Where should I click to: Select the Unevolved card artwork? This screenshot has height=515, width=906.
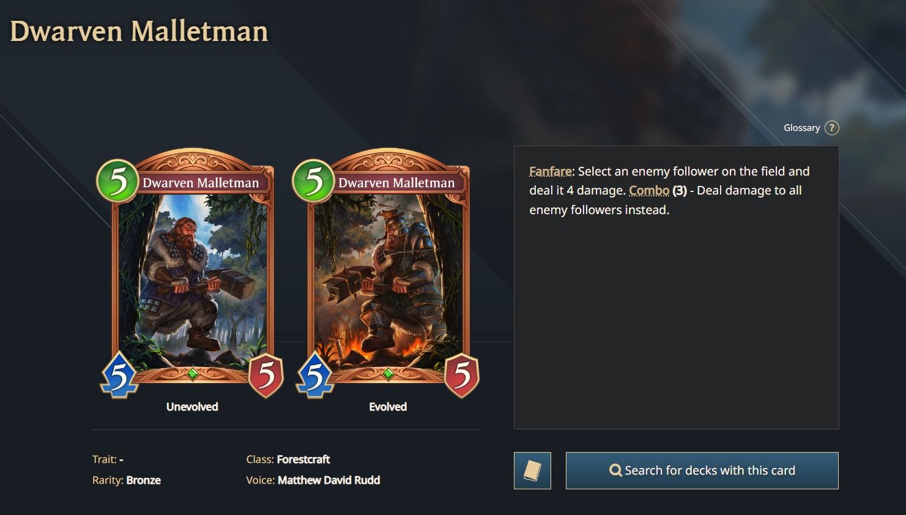click(193, 278)
